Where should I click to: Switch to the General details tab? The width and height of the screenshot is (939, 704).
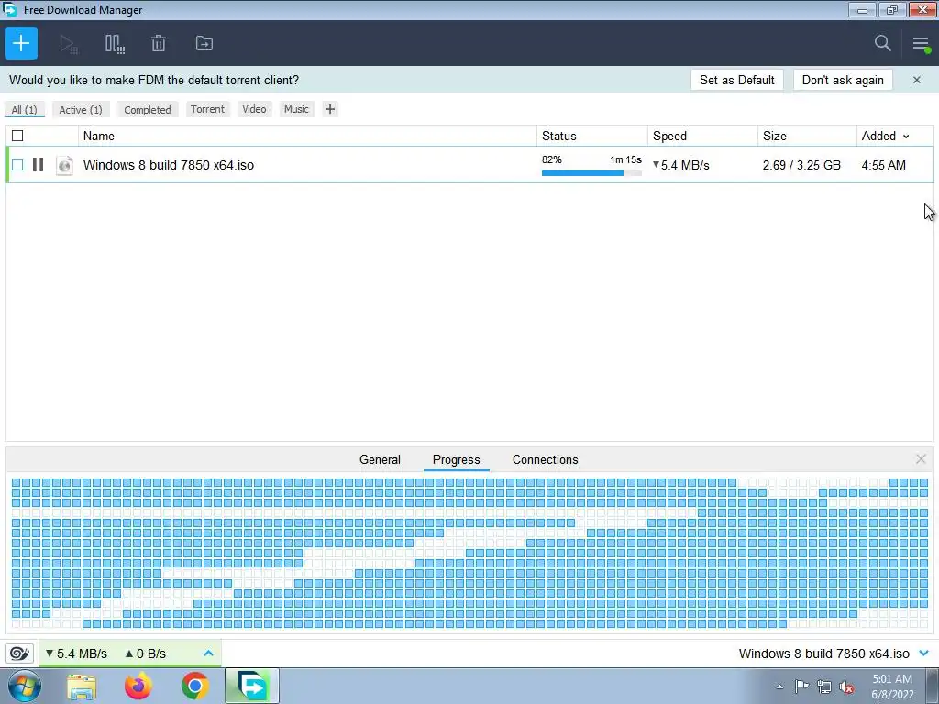tap(380, 459)
